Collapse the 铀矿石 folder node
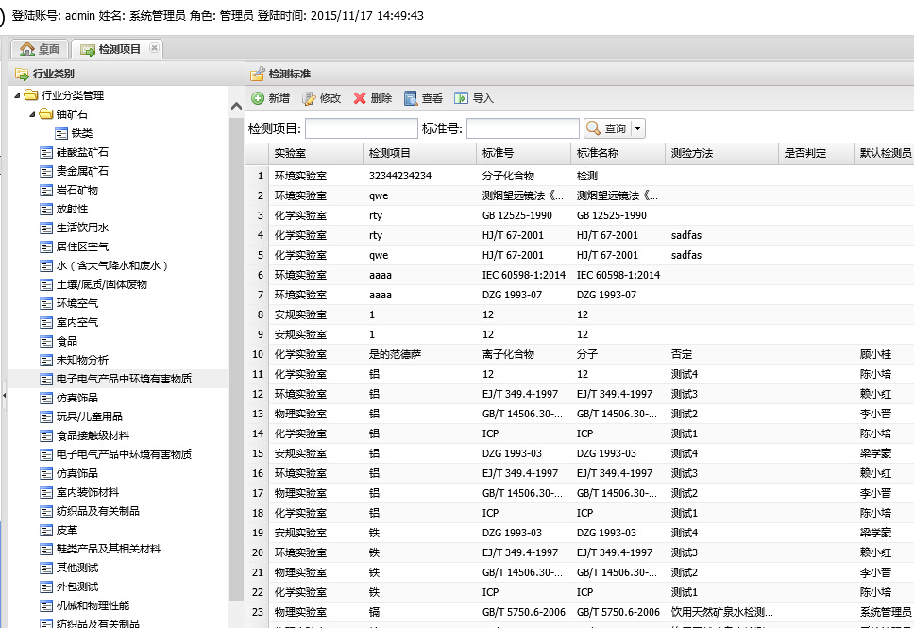 coord(33,114)
